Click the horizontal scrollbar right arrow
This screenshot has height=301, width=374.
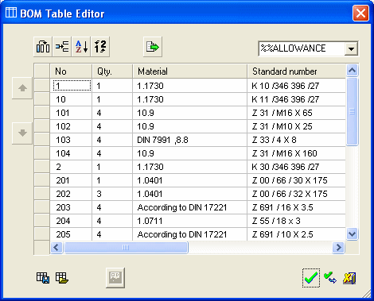(x=338, y=248)
